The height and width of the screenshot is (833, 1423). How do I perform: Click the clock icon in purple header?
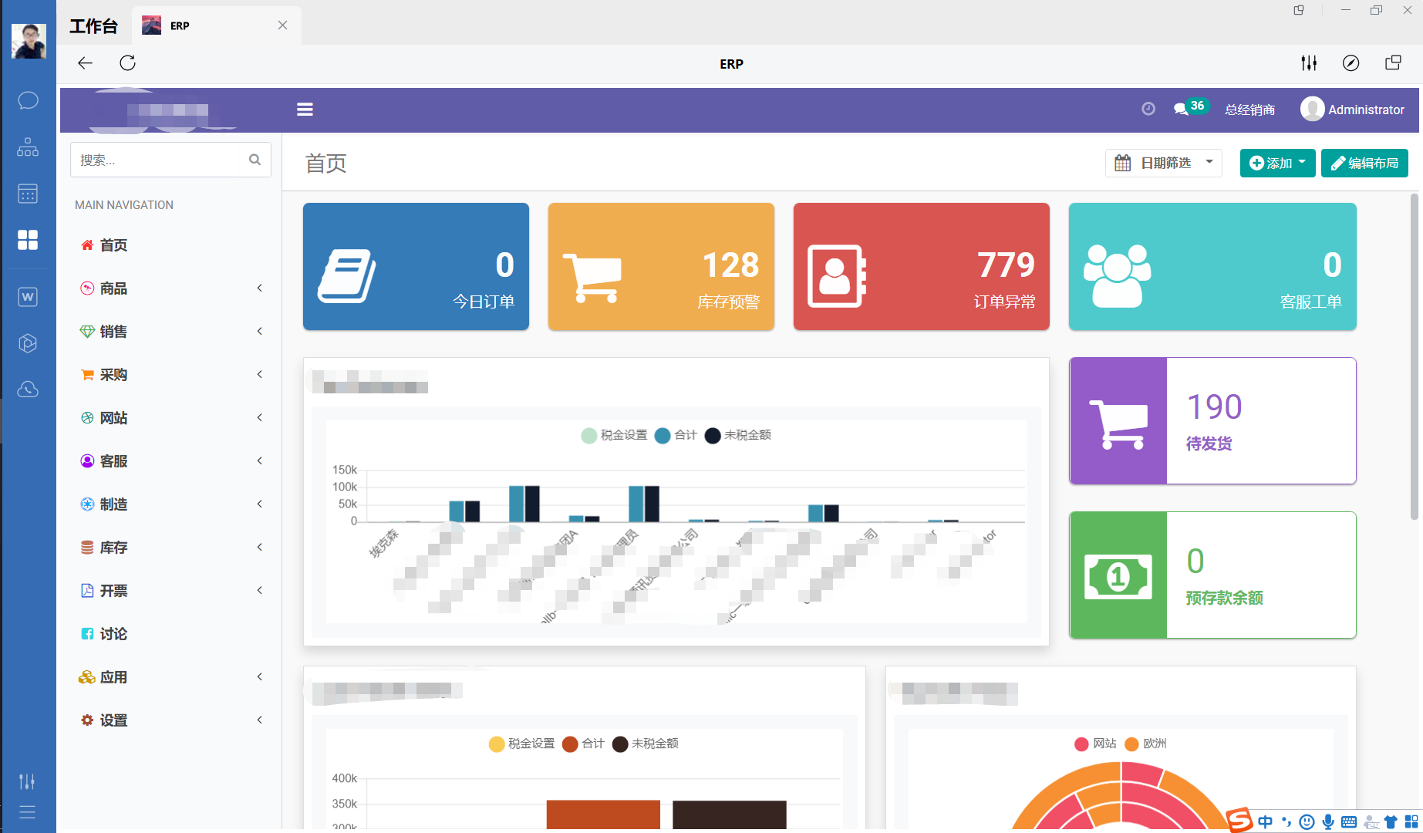pos(1148,110)
